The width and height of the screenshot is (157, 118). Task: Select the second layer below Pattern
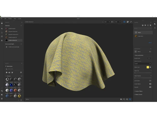pyautogui.click(x=143, y=36)
